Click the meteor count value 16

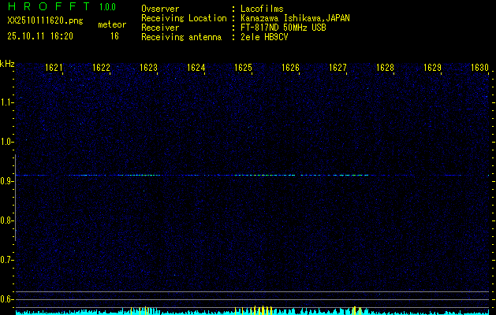[114, 36]
